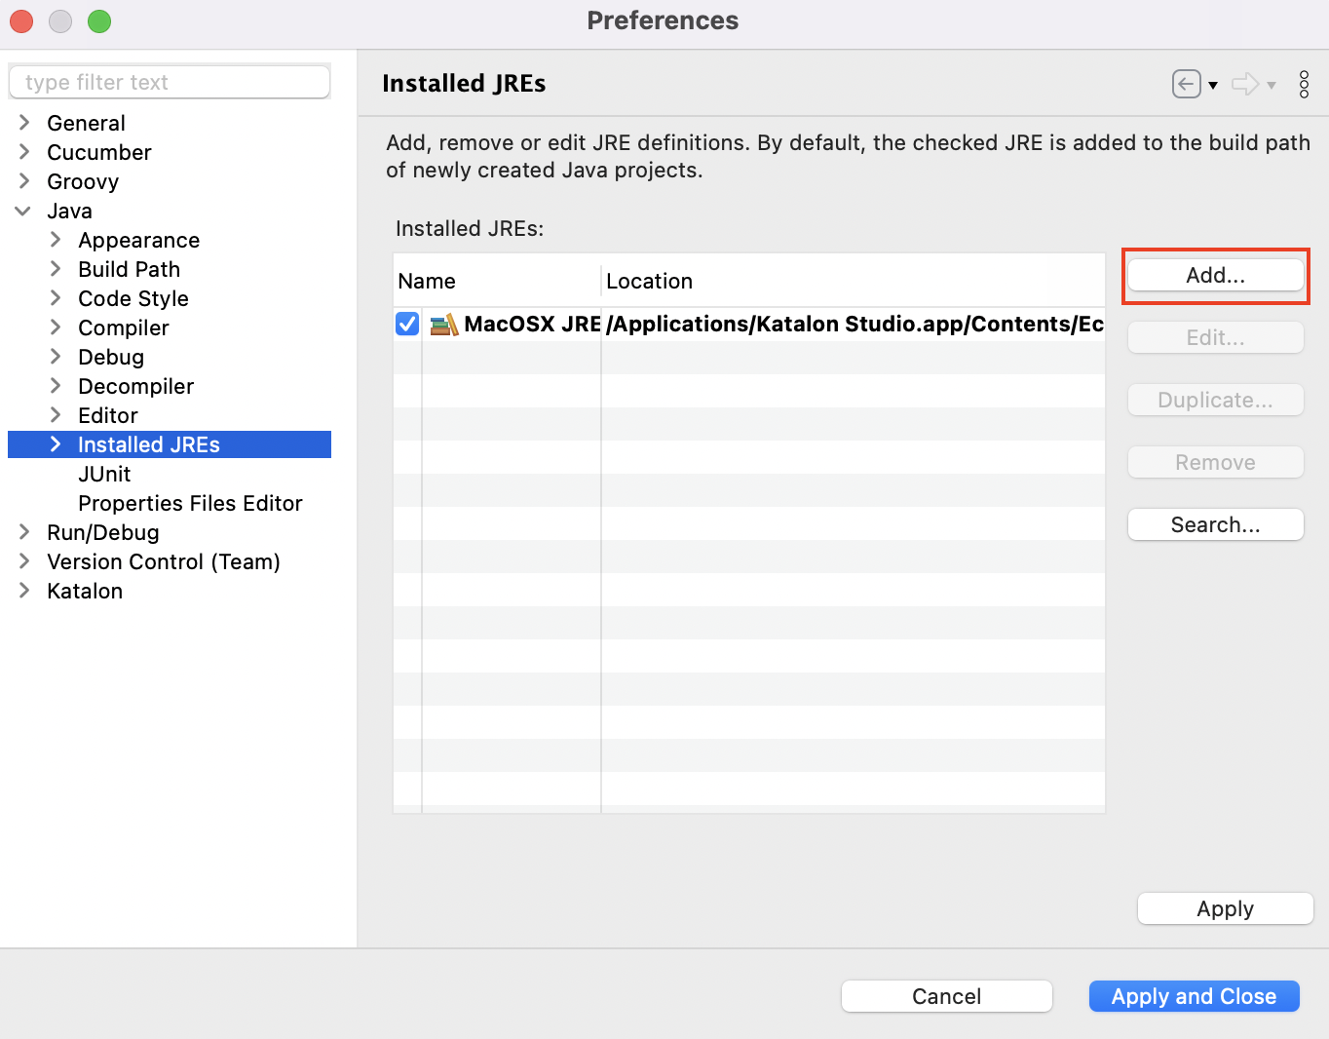1329x1039 pixels.
Task: Click the Location column header
Action: [x=649, y=281]
